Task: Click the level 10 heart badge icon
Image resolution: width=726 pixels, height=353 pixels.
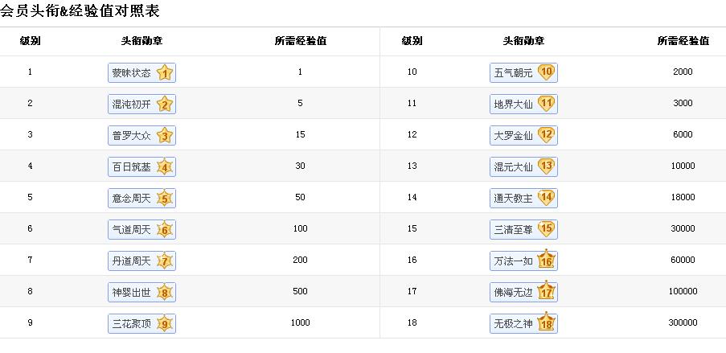Action: click(x=547, y=72)
